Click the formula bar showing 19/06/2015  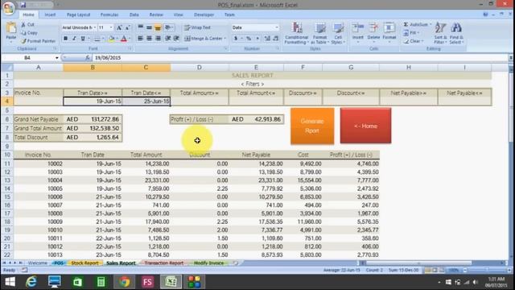coord(300,58)
